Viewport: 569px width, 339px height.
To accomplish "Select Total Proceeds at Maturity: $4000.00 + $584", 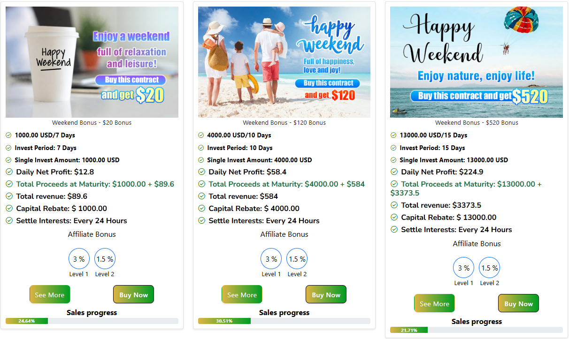I will (287, 184).
